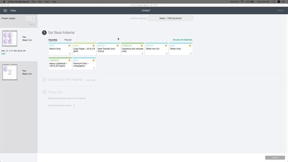This screenshot has height=162, width=288.
Task: Select the first mat thumbnail
Action: pyautogui.click(x=10, y=38)
